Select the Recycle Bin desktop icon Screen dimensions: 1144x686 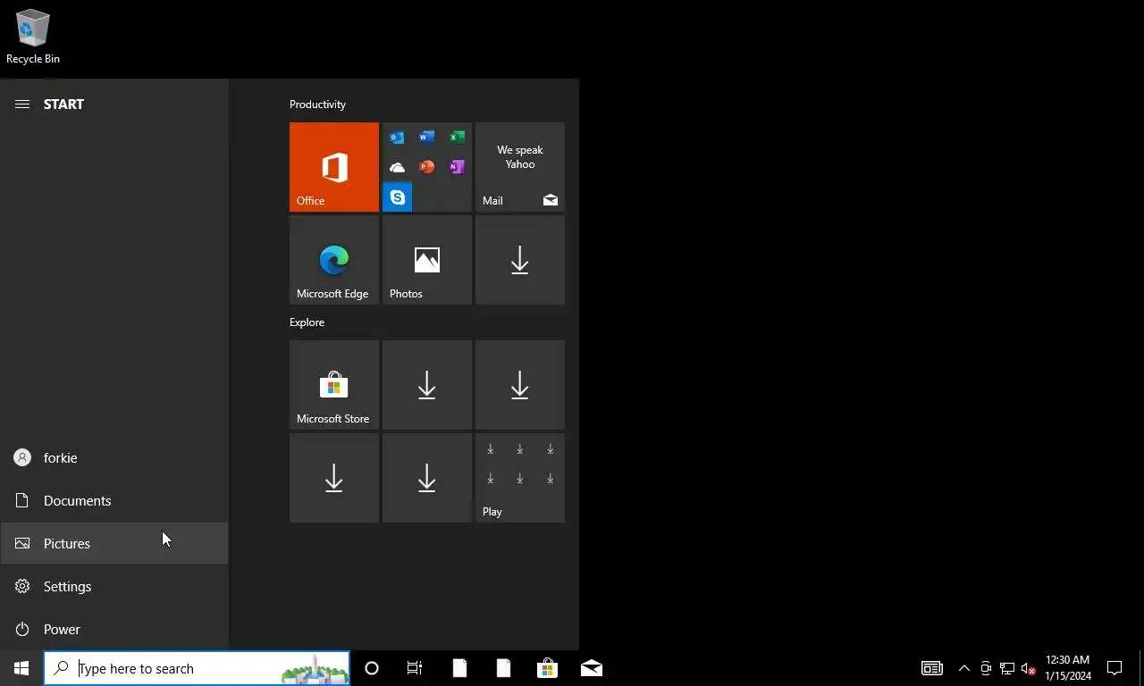pos(33,37)
